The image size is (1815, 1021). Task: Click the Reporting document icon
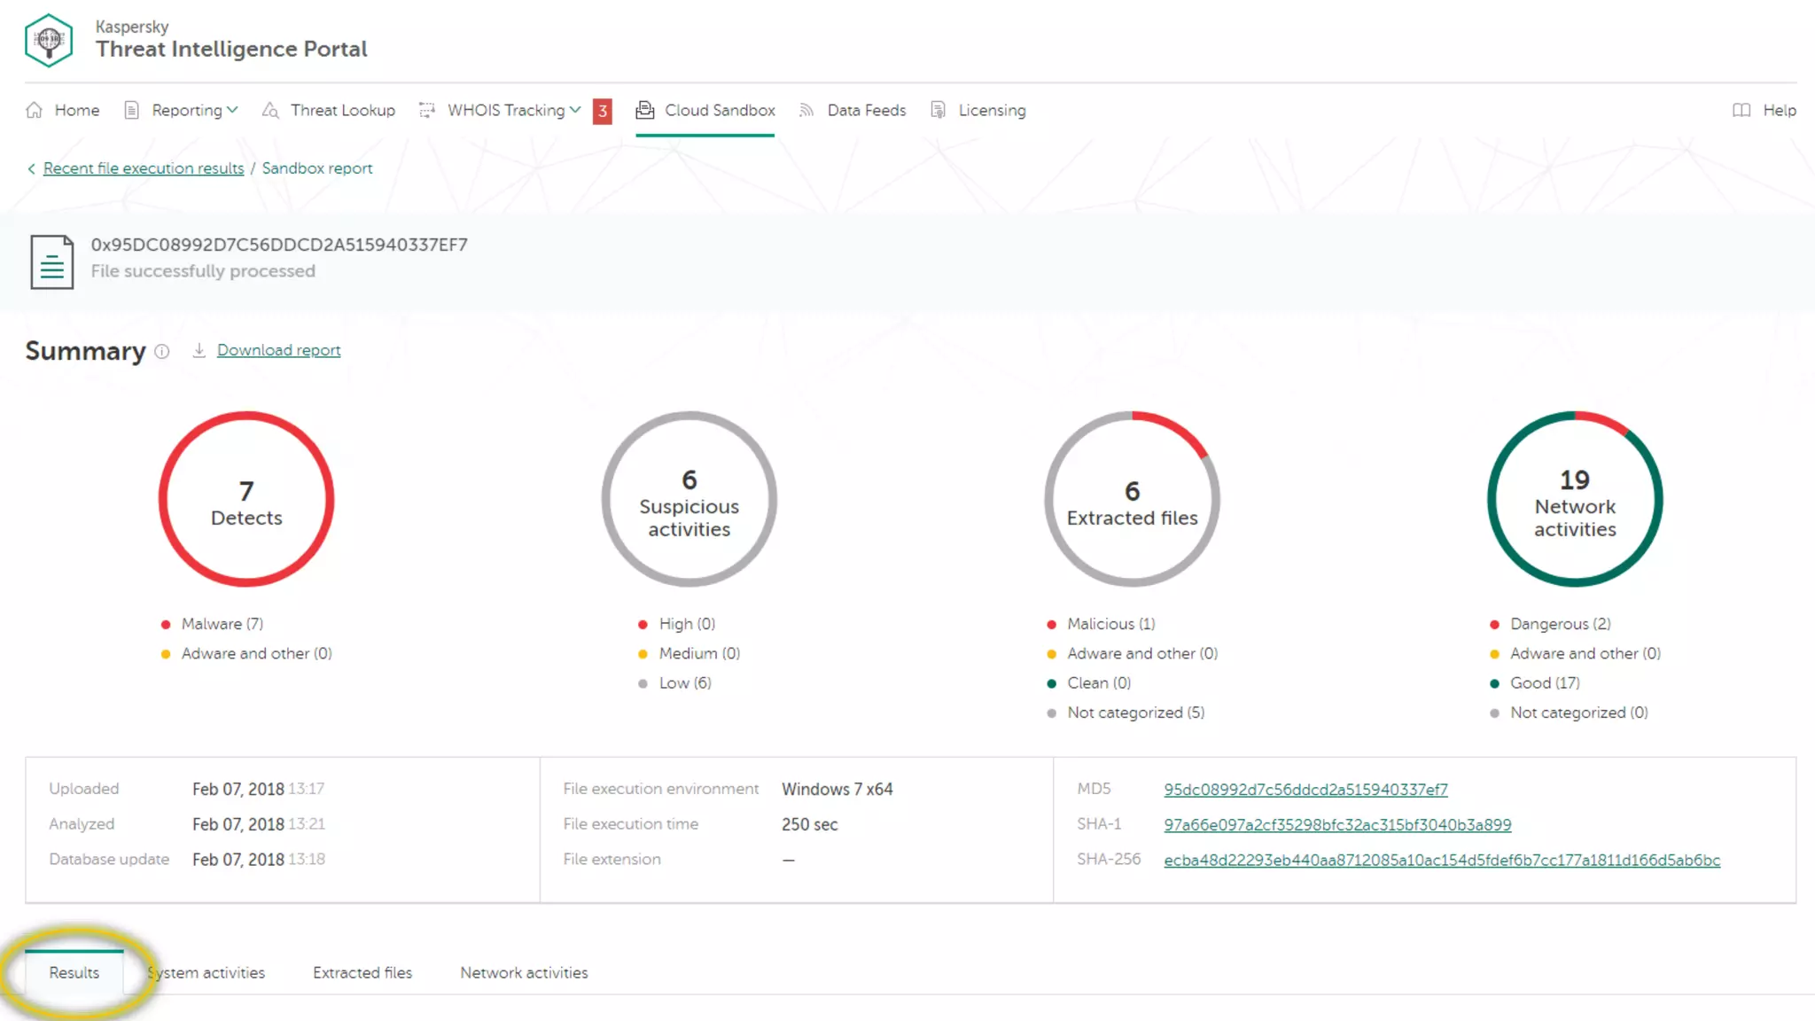[x=131, y=110]
